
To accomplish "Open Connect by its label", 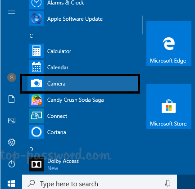I will tap(57, 116).
